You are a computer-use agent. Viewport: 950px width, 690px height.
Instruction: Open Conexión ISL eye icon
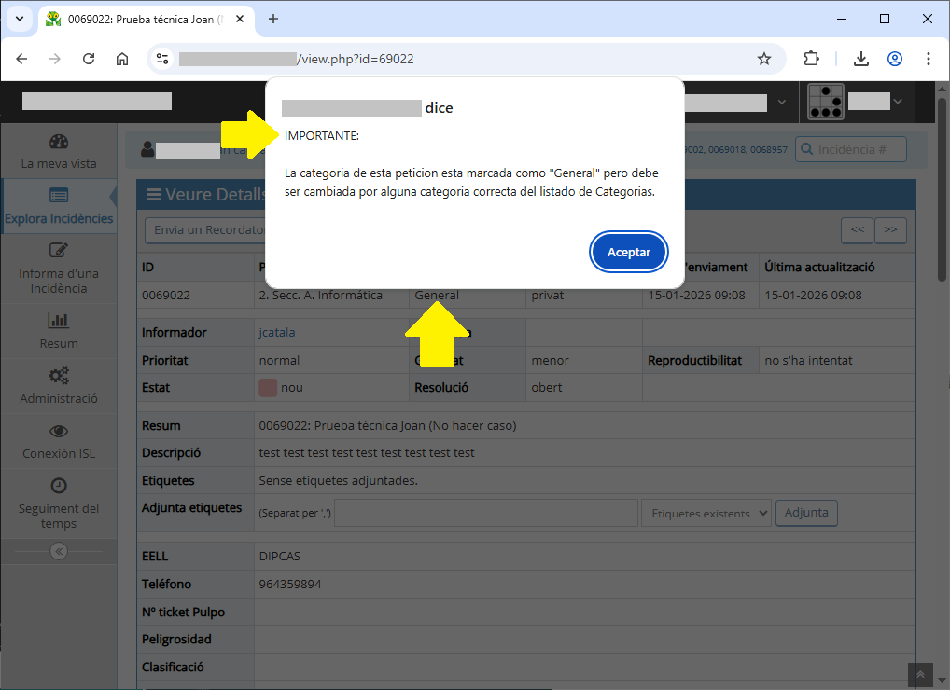(59, 432)
